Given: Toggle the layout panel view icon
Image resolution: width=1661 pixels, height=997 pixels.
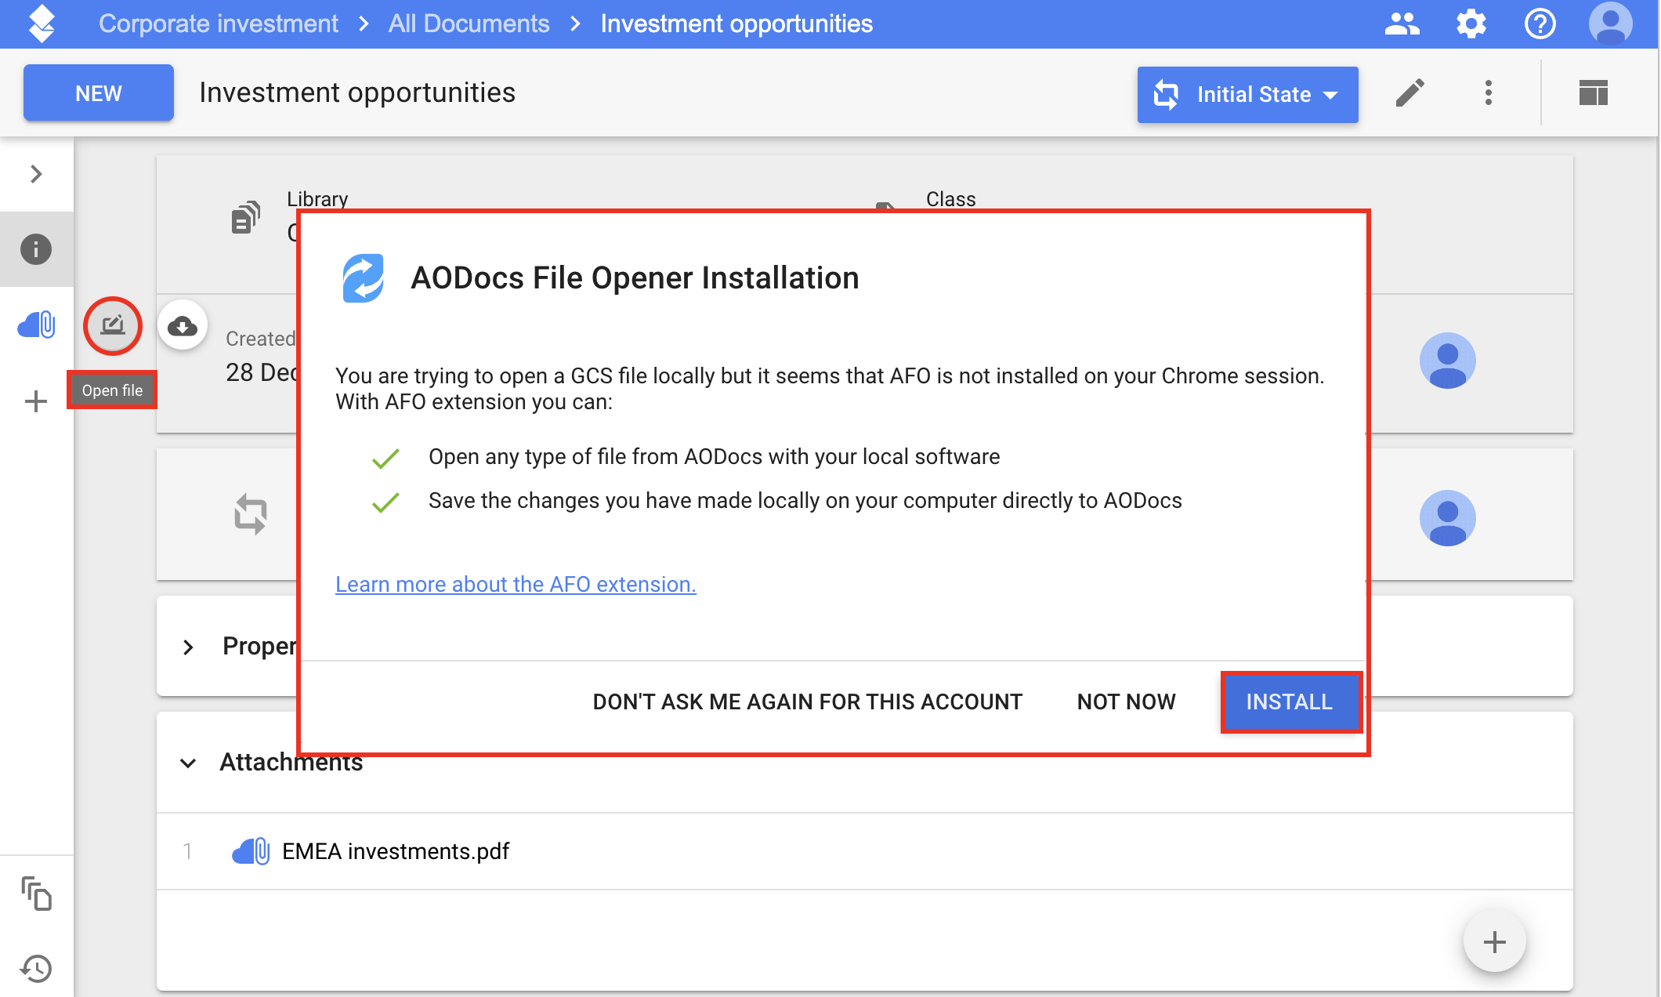Looking at the screenshot, I should point(1593,93).
